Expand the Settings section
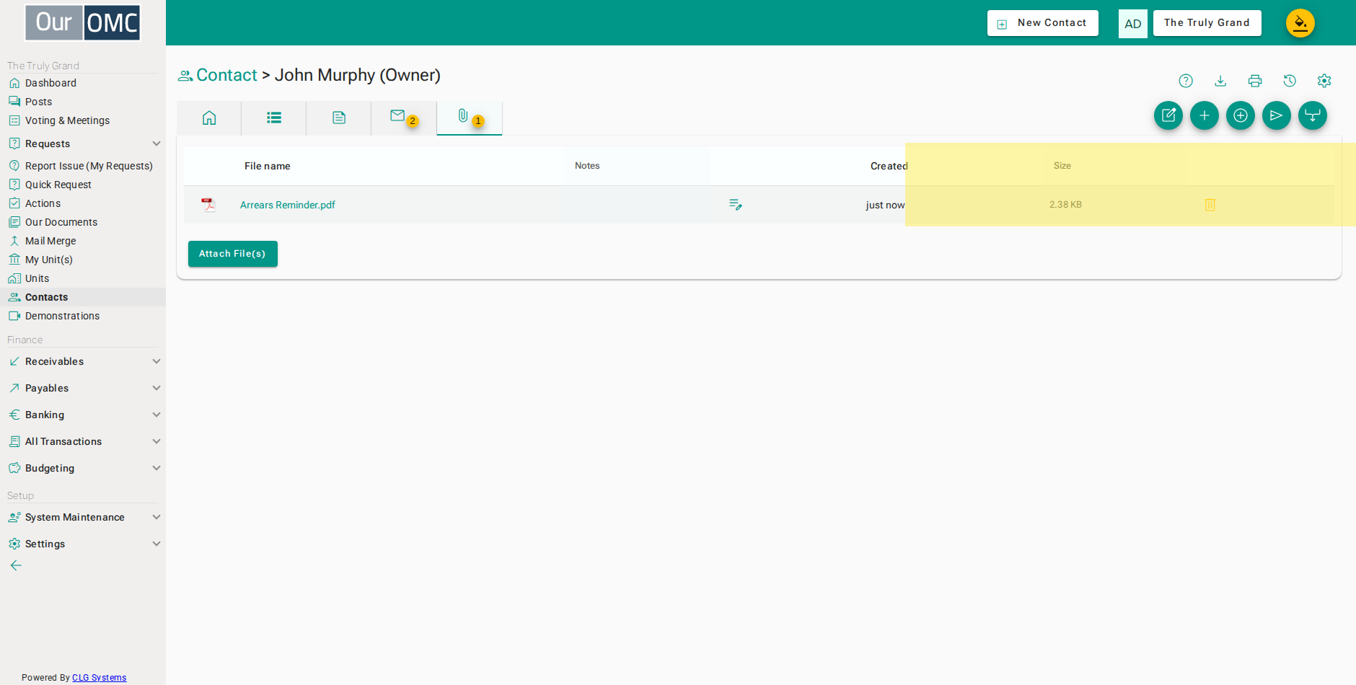Image resolution: width=1356 pixels, height=685 pixels. (x=83, y=544)
